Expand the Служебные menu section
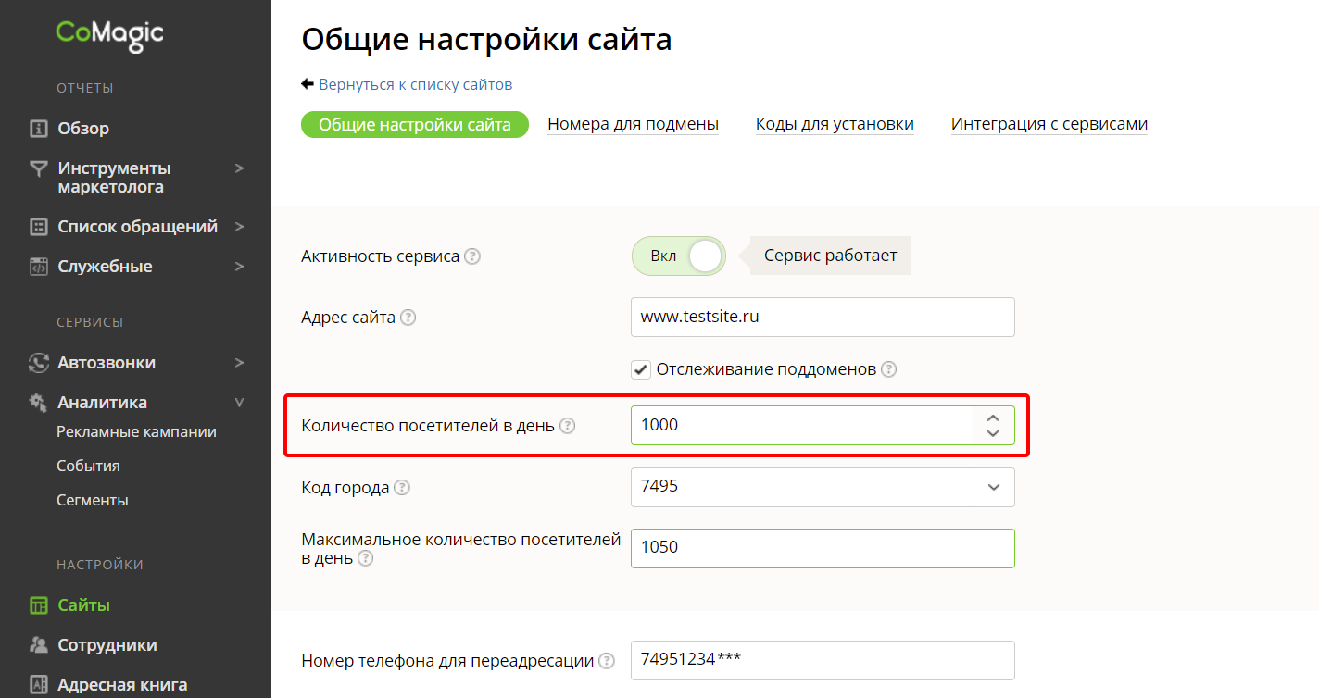This screenshot has height=698, width=1319. point(240,267)
